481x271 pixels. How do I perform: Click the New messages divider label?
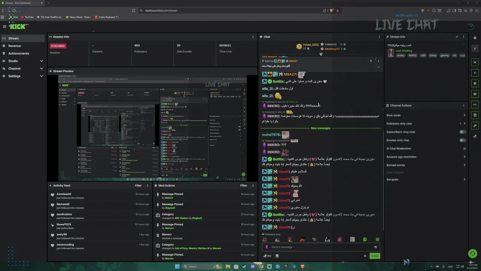[321, 128]
